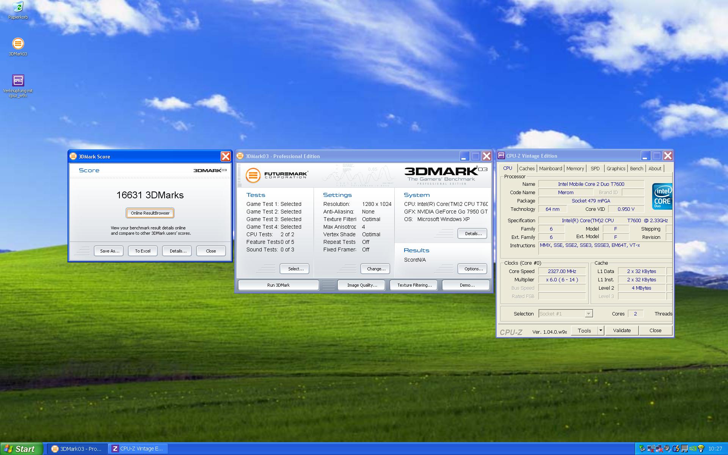Click the touchpad tray icon
The height and width of the screenshot is (455, 728).
coord(684,449)
